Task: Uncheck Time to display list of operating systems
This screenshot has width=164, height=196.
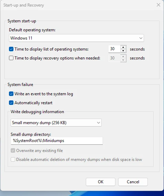Action: pos(11,49)
